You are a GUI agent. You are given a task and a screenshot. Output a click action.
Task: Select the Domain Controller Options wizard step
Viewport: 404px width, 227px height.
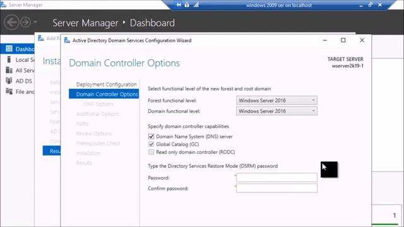[104, 94]
